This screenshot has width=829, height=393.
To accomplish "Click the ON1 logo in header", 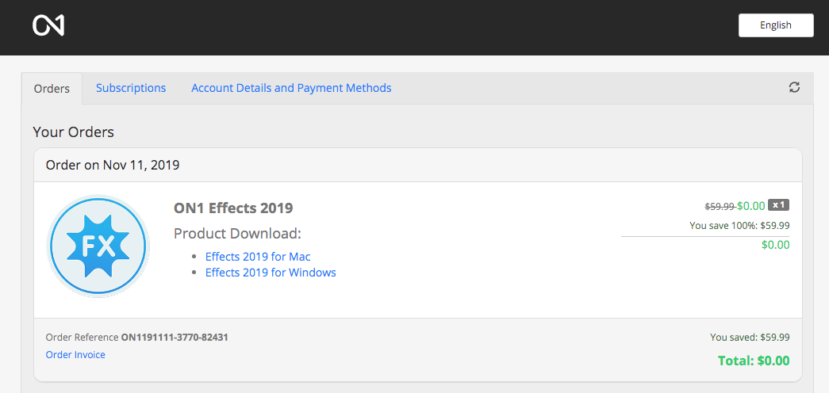I will (x=48, y=25).
